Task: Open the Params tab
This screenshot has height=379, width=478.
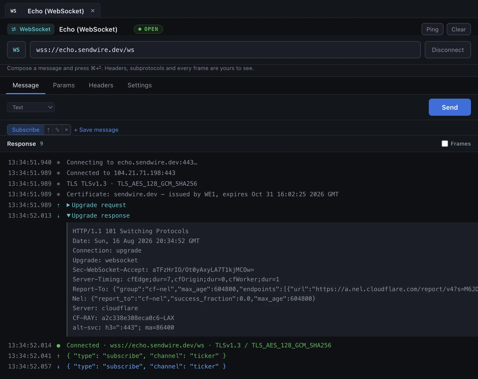Action: point(64,85)
